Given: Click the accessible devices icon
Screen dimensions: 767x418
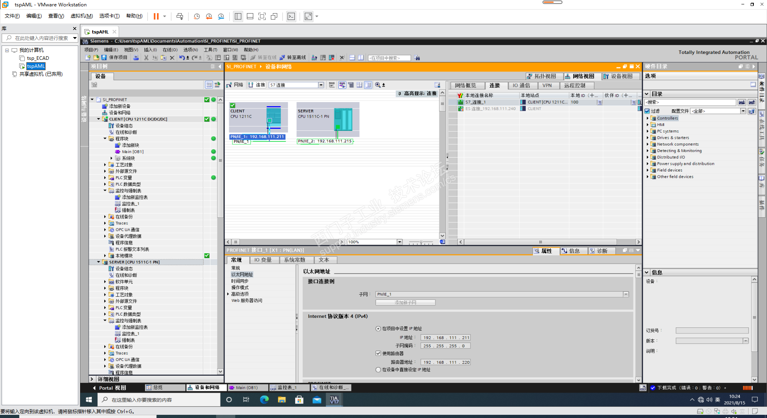Looking at the screenshot, I should 314,58.
